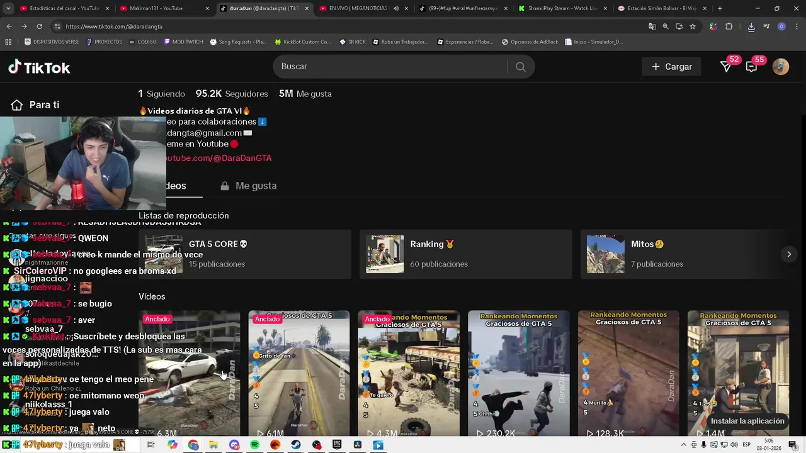This screenshot has height=453, width=806.
Task: Open the notification center icon
Action: (x=793, y=445)
